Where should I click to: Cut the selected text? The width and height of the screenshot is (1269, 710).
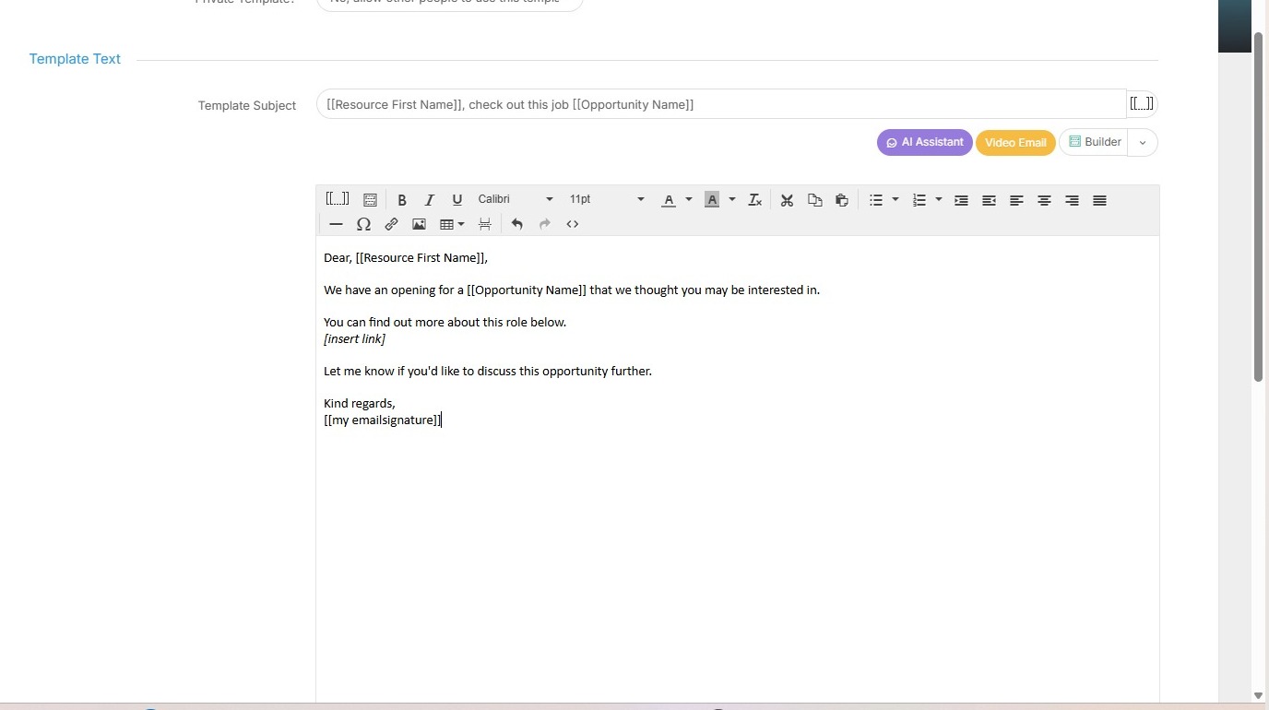[x=787, y=200]
